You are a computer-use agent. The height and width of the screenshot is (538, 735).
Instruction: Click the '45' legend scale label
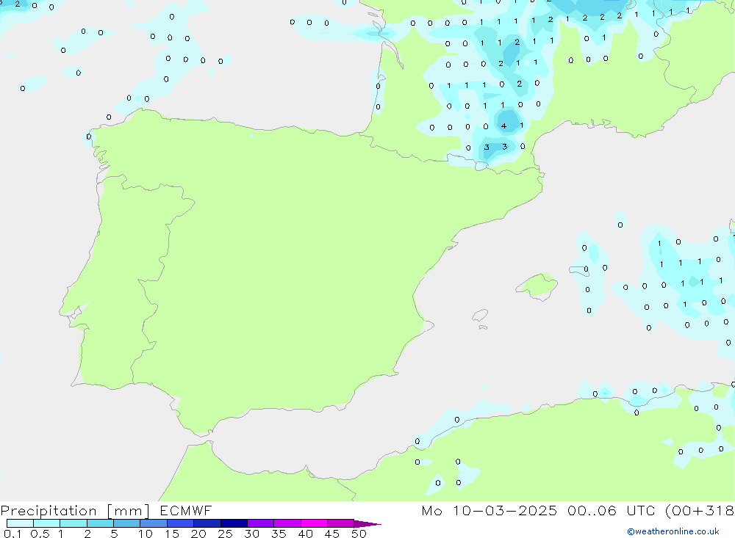(332, 534)
